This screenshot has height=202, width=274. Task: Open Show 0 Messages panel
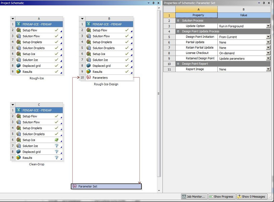pyautogui.click(x=251, y=197)
